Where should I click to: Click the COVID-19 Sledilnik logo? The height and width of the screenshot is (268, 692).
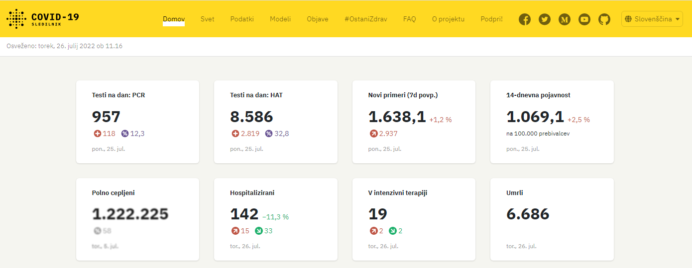[x=43, y=19]
